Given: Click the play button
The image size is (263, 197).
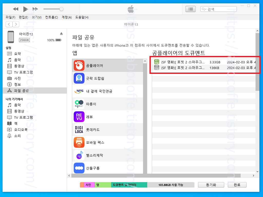Looking at the screenshot, I should [25, 9].
